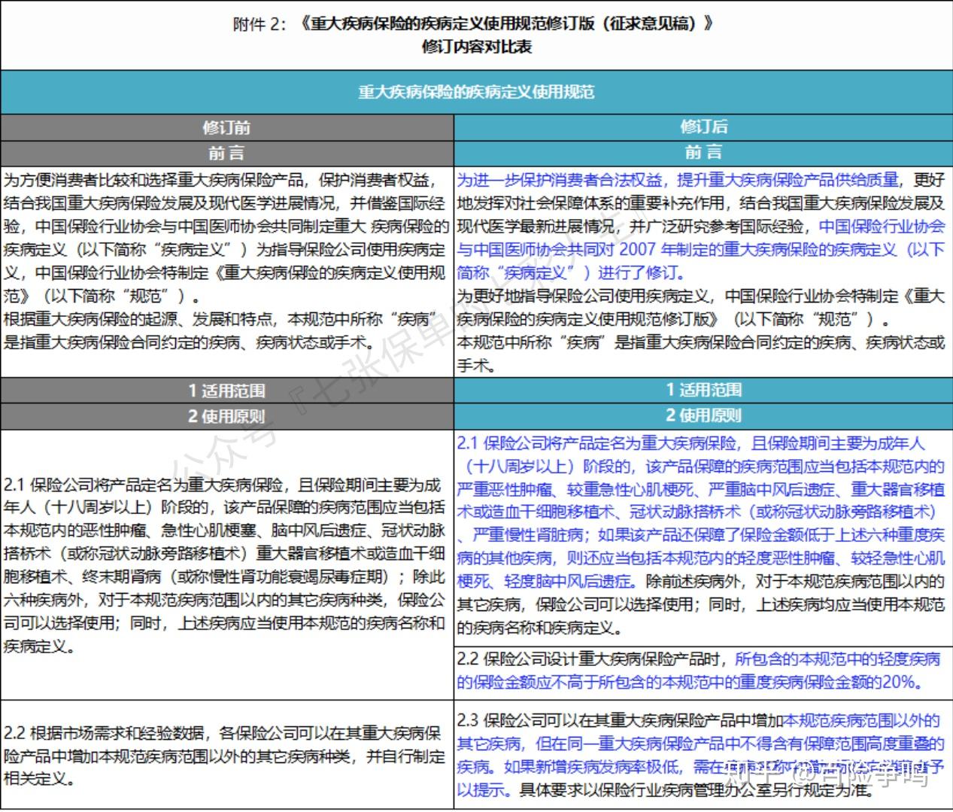Select the paragraph beginning 为更好地指导保险公司
The image size is (953, 812).
pyautogui.click(x=702, y=308)
